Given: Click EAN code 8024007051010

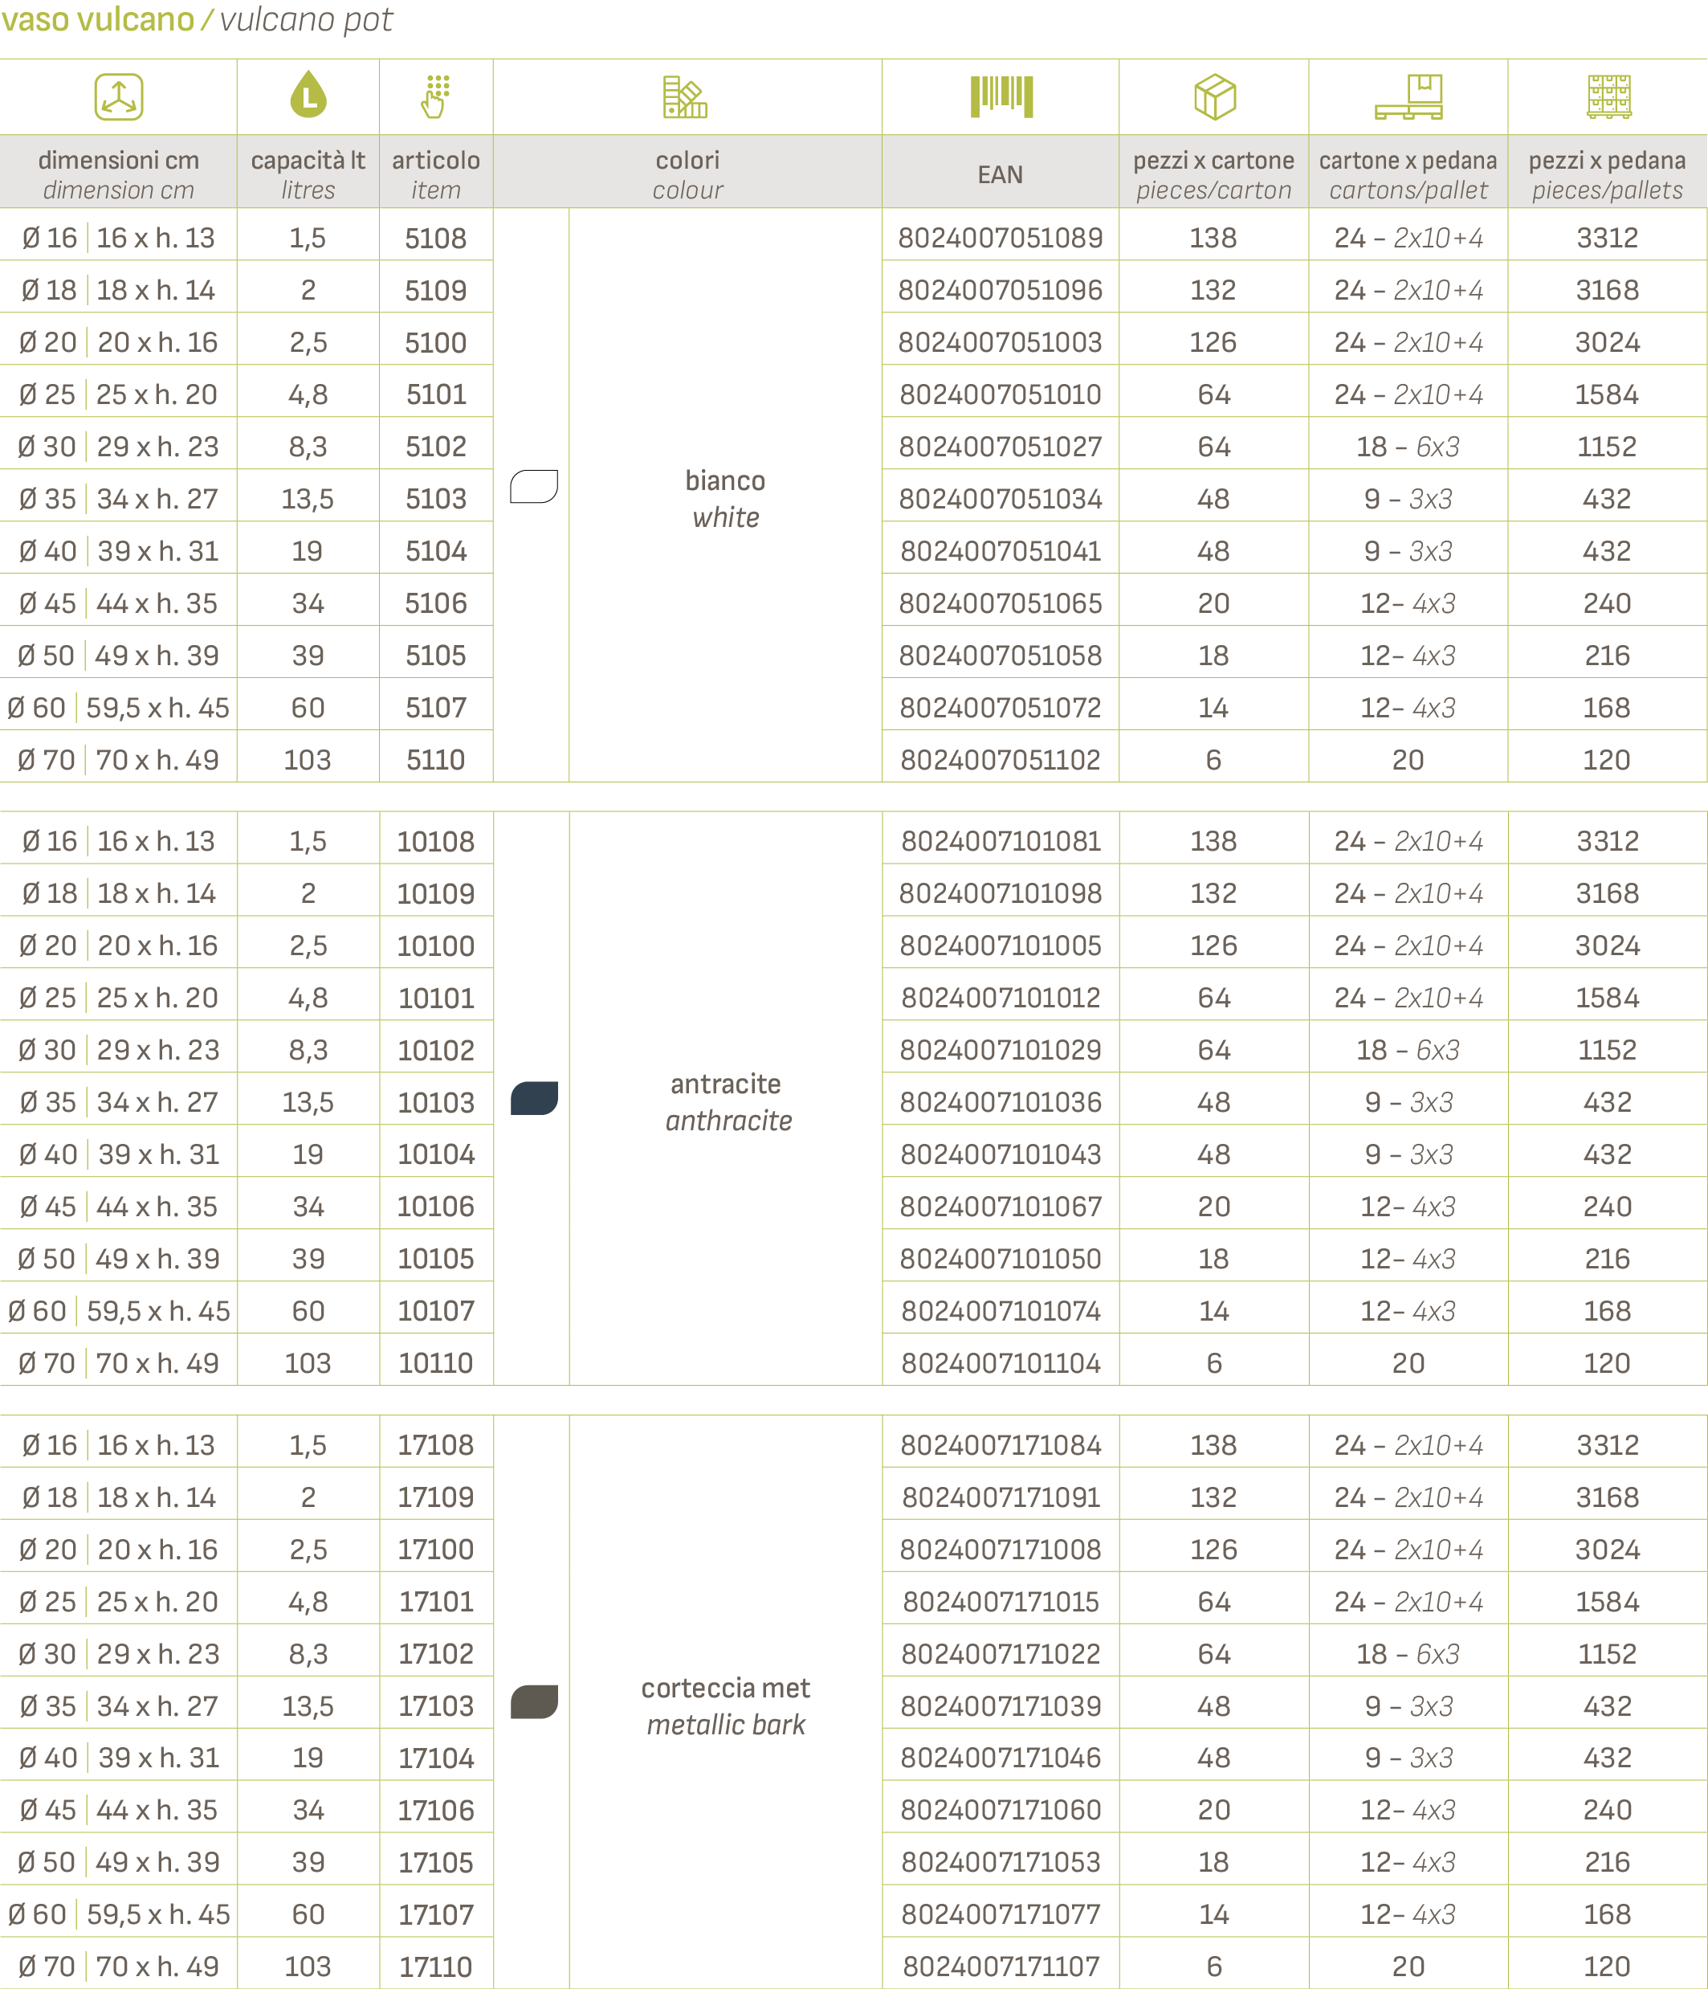Looking at the screenshot, I should [1000, 394].
